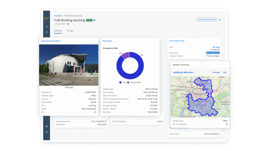The image size is (269, 151).
Task: Click the blue TUM legend swatch
Action: [x=120, y=82]
